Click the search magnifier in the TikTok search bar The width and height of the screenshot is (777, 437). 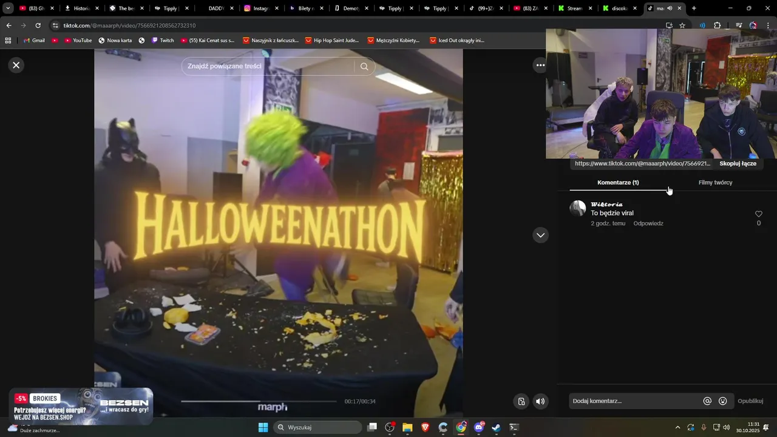(x=364, y=66)
